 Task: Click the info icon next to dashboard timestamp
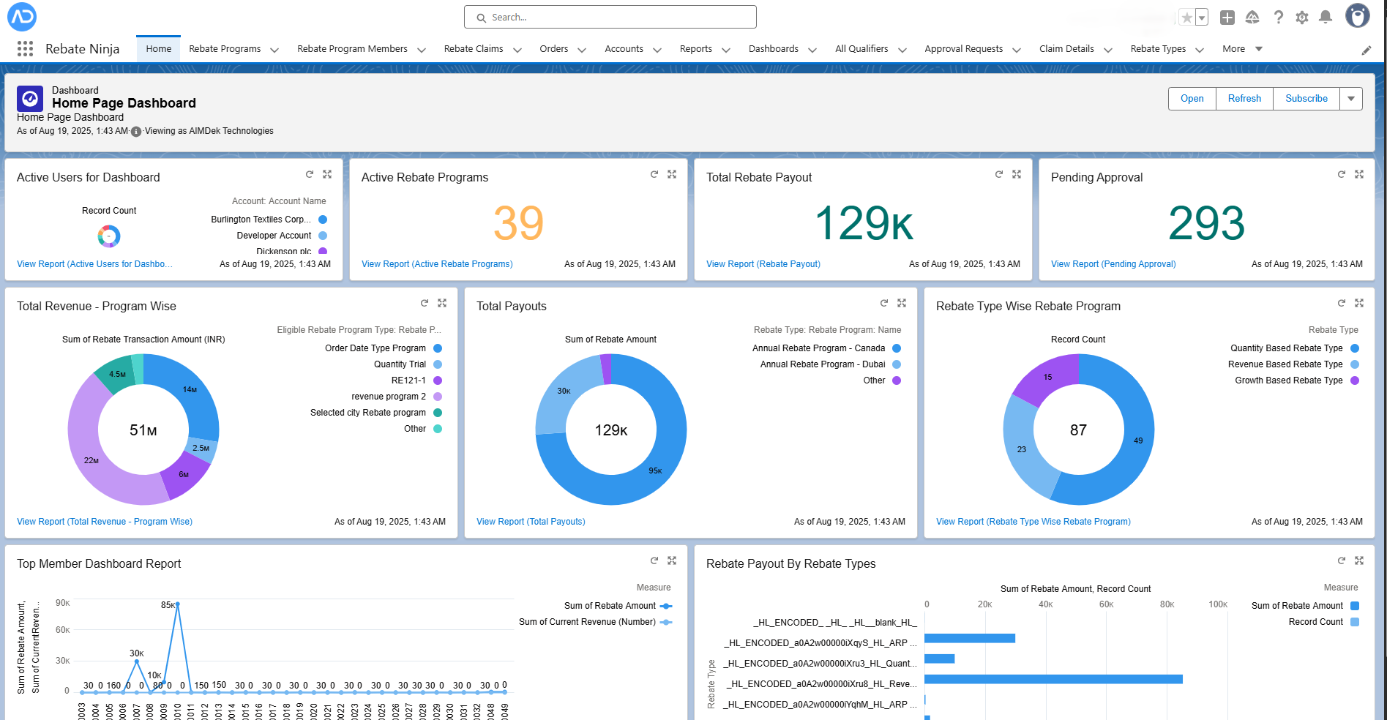click(135, 132)
